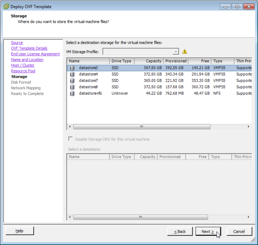Open OVF Template Details step
Image resolution: width=258 pixels, height=245 pixels.
pos(29,48)
